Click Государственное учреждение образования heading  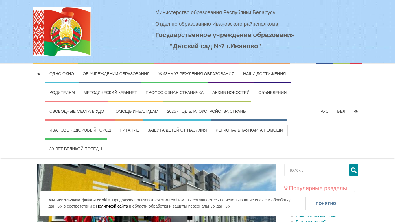pyautogui.click(x=225, y=35)
